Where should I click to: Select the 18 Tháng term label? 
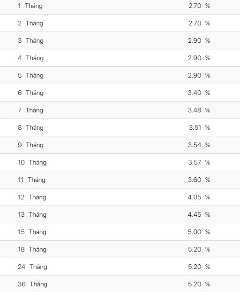[x=32, y=250]
